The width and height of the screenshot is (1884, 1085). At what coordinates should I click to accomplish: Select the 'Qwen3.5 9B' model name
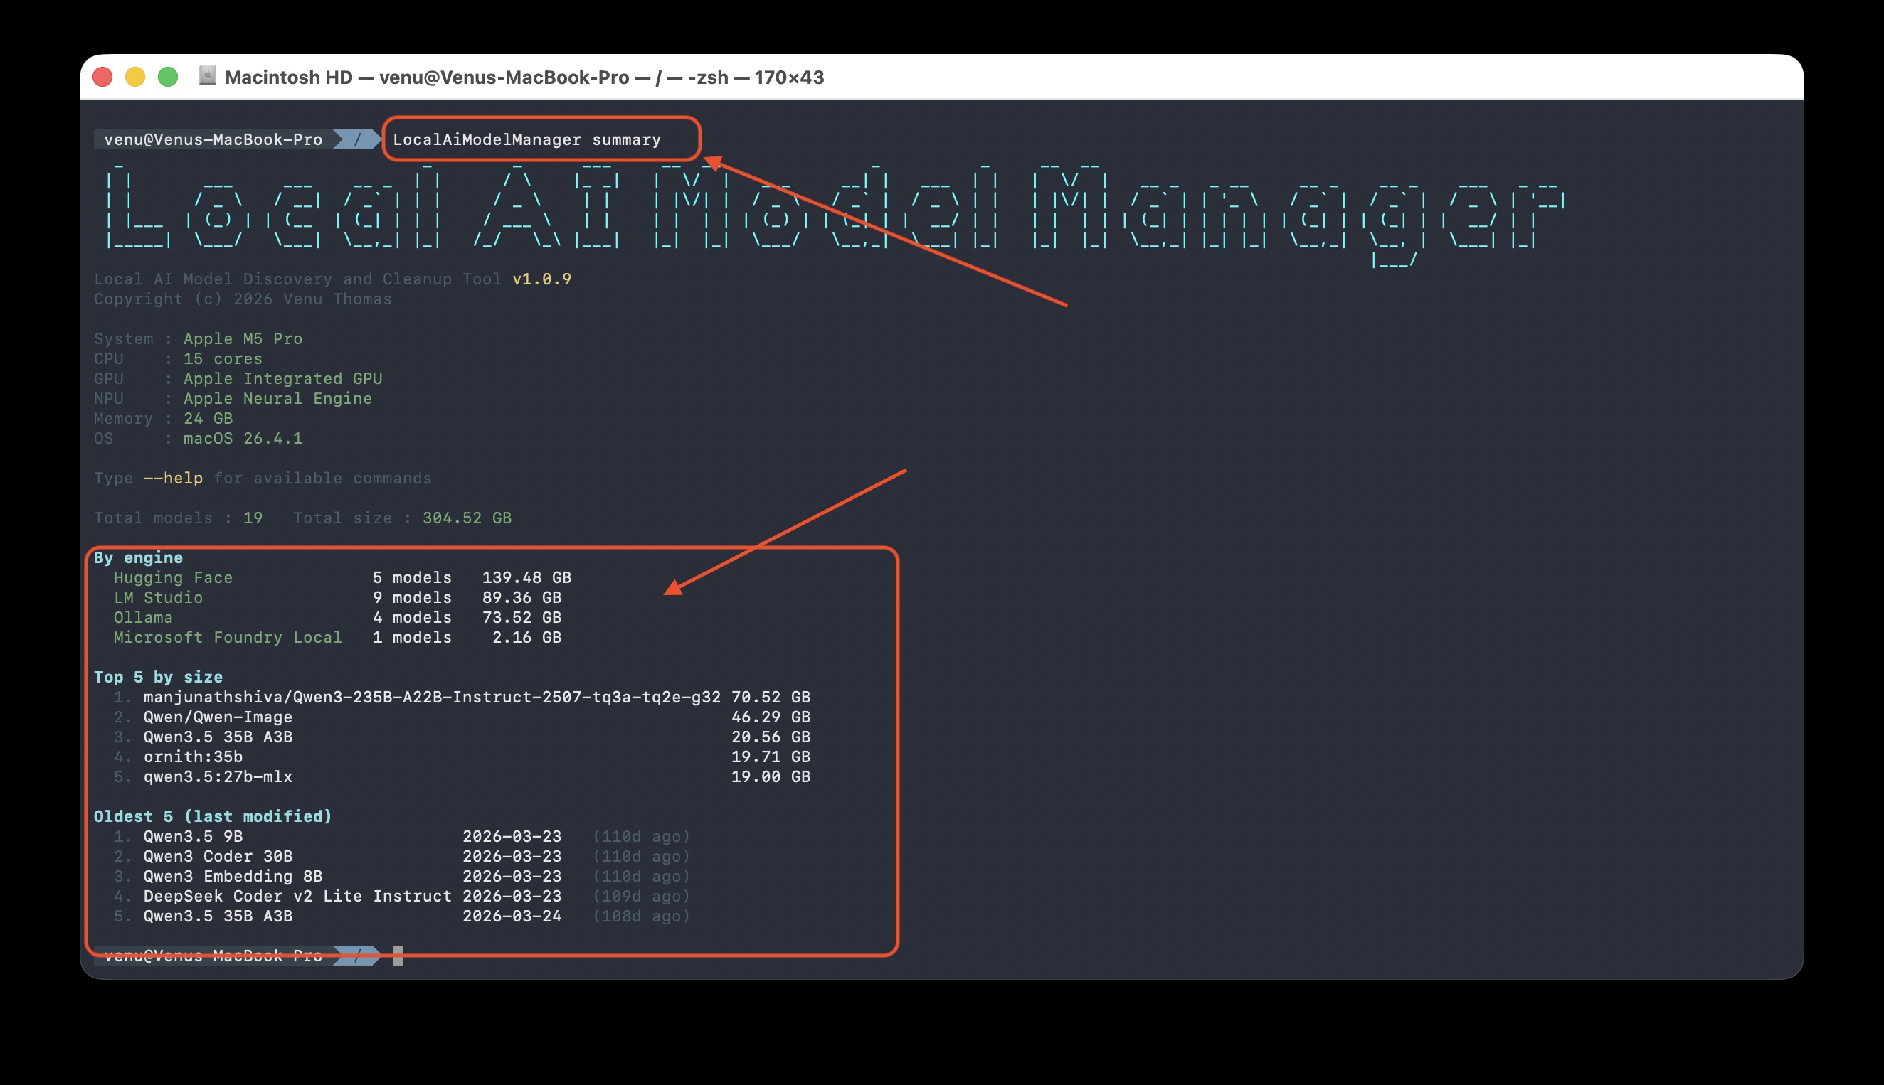193,836
